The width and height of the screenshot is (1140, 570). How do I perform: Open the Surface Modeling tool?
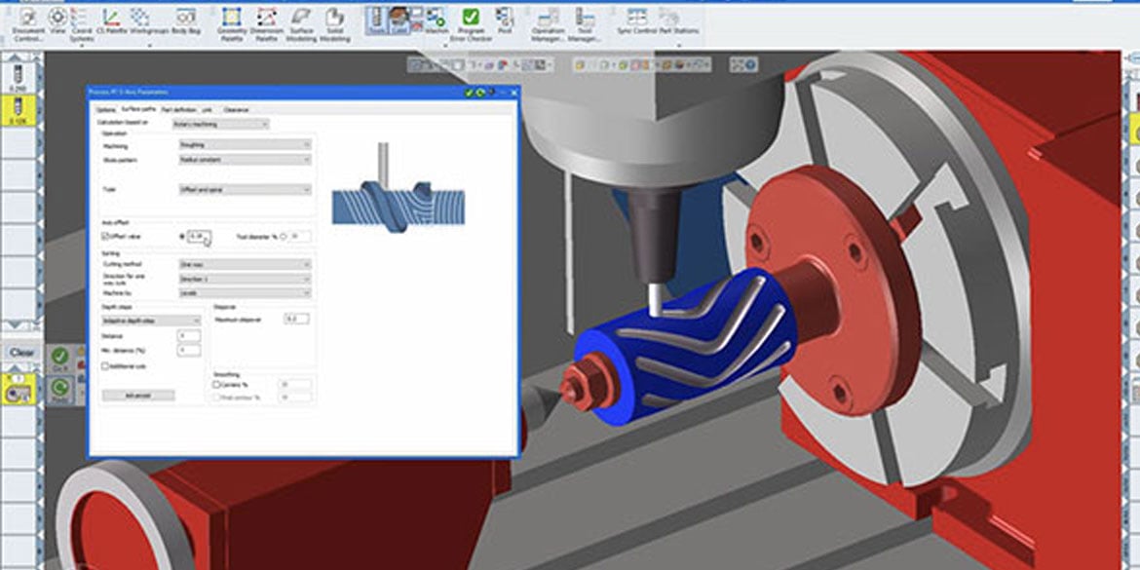coord(301,23)
